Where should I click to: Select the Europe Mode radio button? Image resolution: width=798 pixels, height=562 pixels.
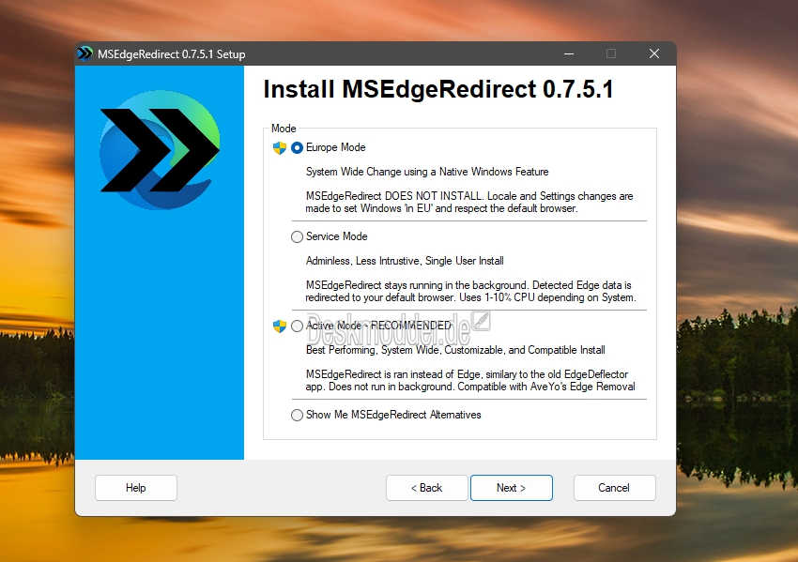[x=297, y=147]
